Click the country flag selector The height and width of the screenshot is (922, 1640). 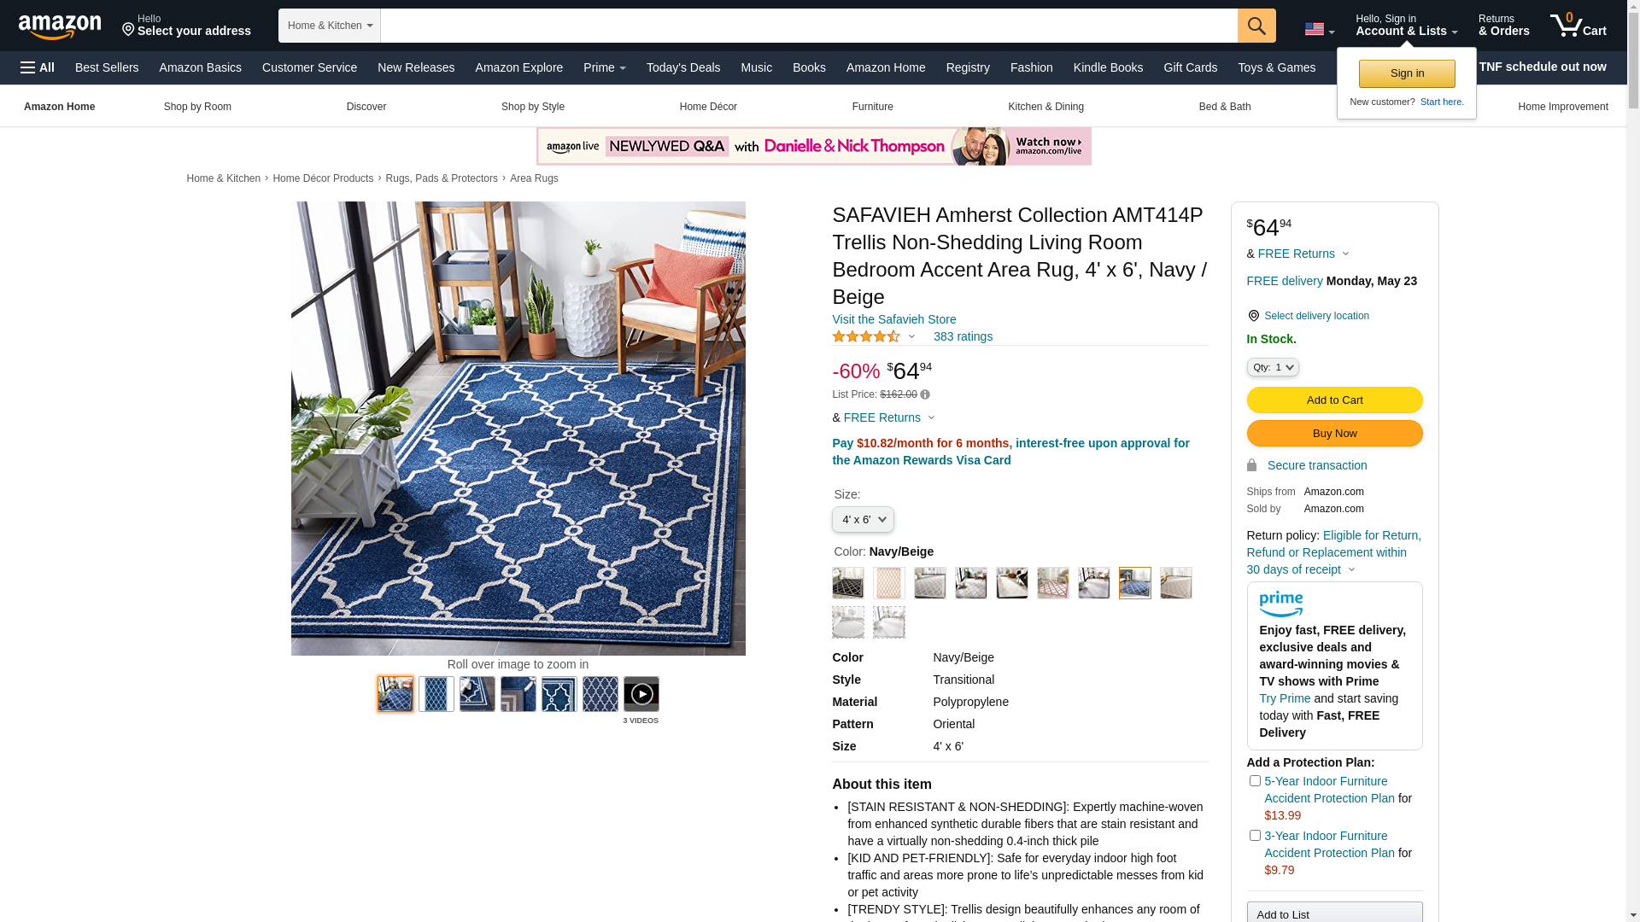1319,29
